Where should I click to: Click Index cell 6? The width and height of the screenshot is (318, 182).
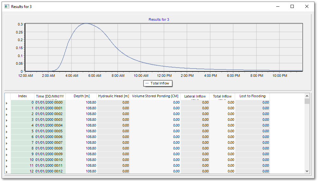23,137
